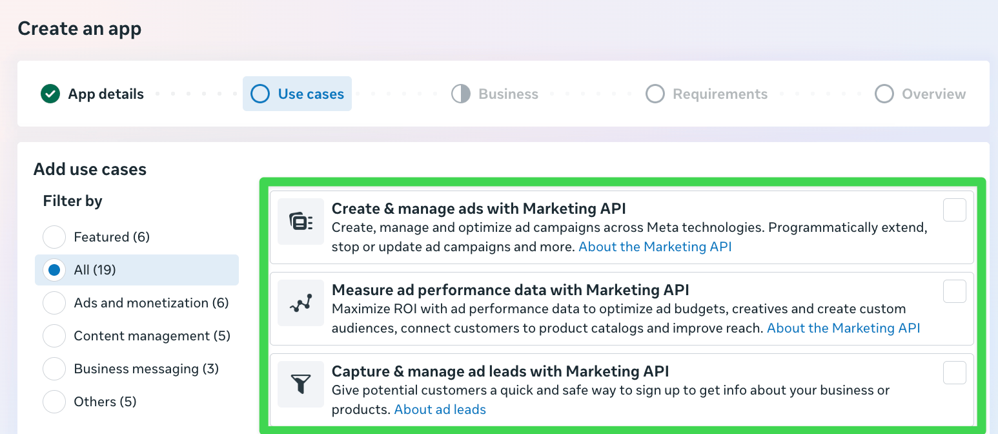The image size is (998, 434).
Task: Select Content management (5) filter
Action: 137,336
